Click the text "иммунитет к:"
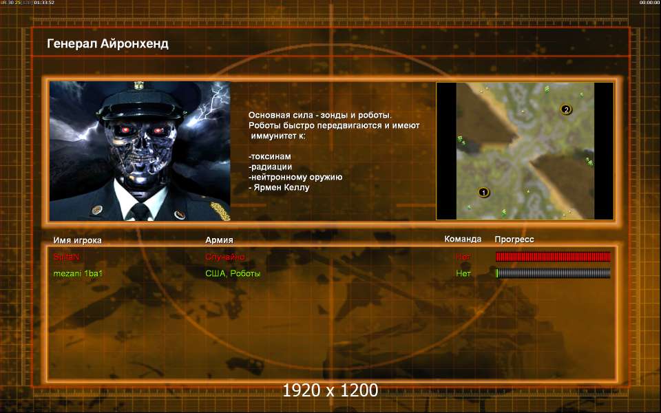661x413 pixels. (278, 136)
